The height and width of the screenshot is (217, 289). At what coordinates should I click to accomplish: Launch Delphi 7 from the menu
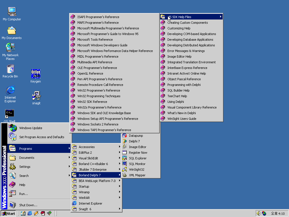tap(134, 141)
